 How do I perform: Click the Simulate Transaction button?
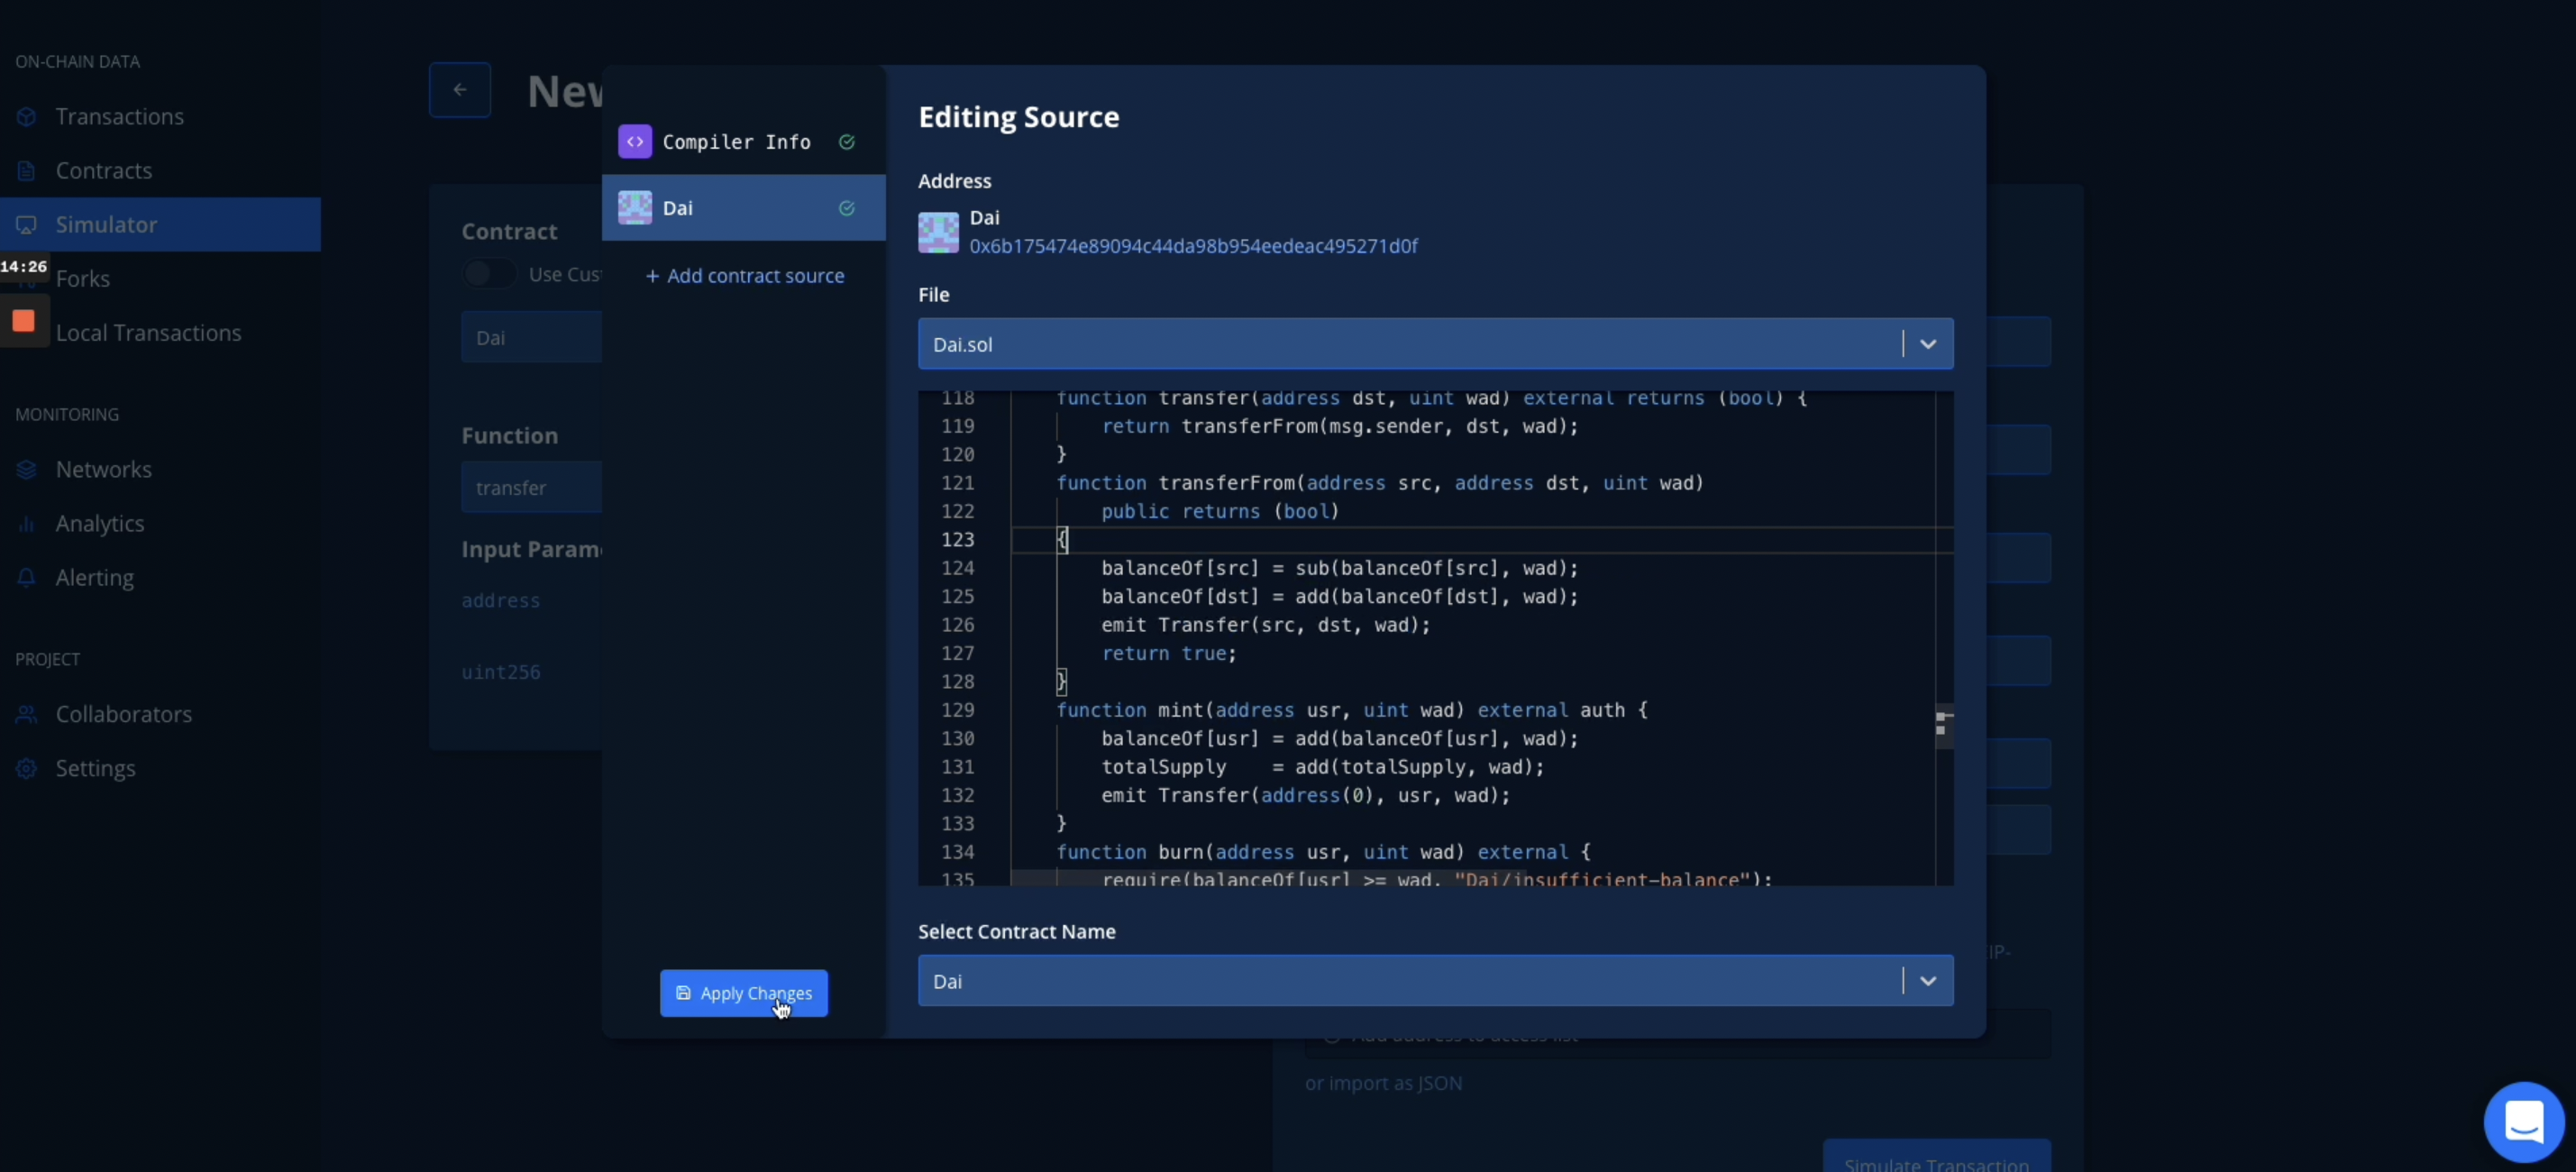click(1936, 1158)
